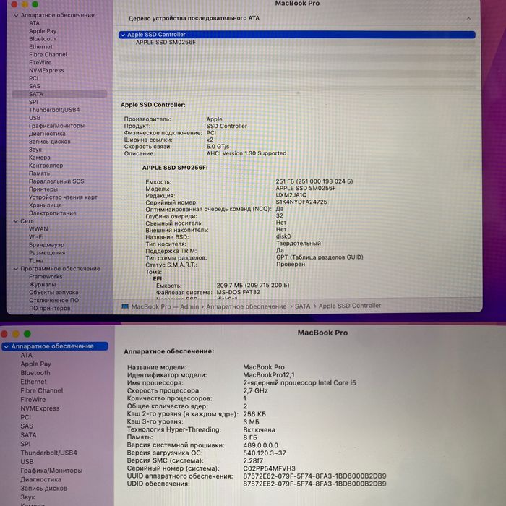Select Память in the sidebar

(39, 173)
